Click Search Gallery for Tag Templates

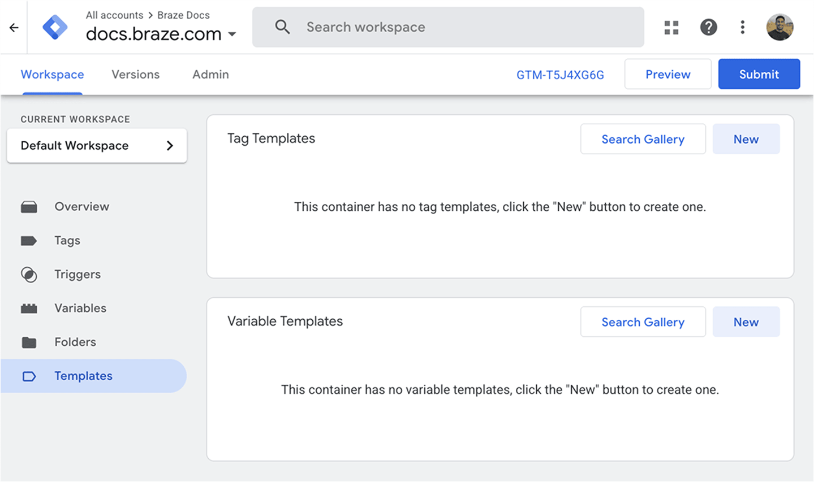pyautogui.click(x=643, y=139)
